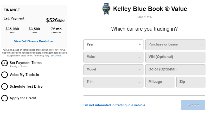Click I'm not interested in trading link
211x117 pixels.
(114, 105)
